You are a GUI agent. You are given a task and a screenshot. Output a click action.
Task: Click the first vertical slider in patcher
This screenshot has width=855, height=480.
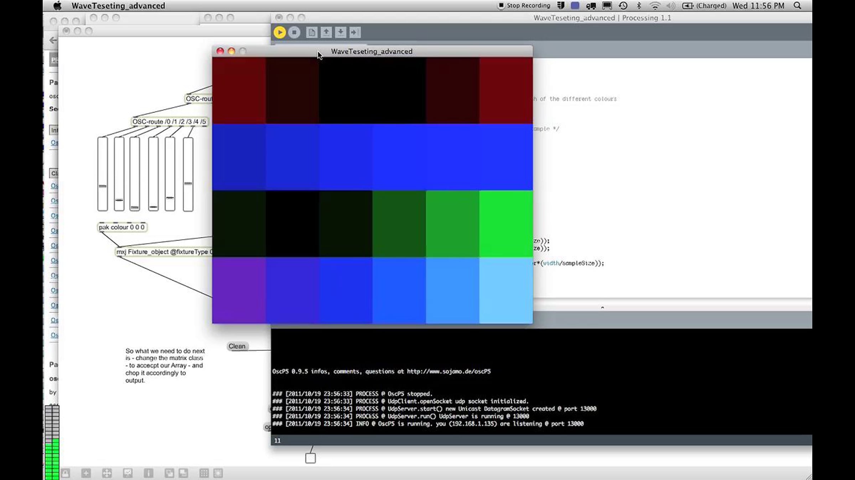(103, 174)
